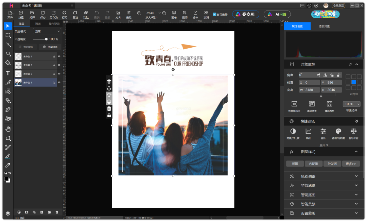The width and height of the screenshot is (367, 222).
Task: Open Hue/Saturation (色相/饱和度) adjustment
Action: tap(338, 133)
